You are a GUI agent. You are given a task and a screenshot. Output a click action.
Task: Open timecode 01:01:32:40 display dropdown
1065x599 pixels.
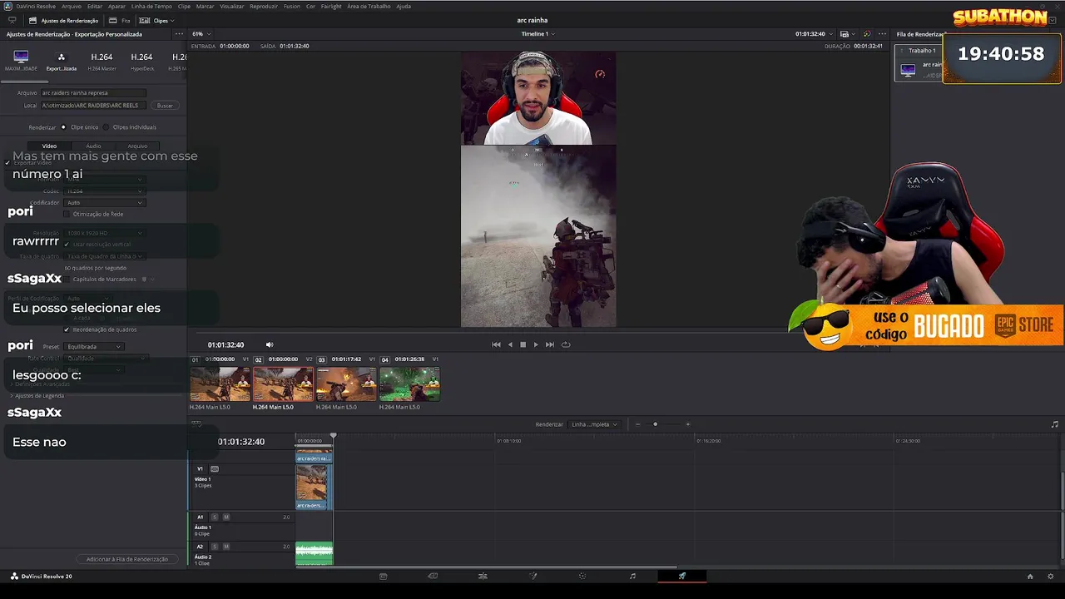click(x=815, y=34)
